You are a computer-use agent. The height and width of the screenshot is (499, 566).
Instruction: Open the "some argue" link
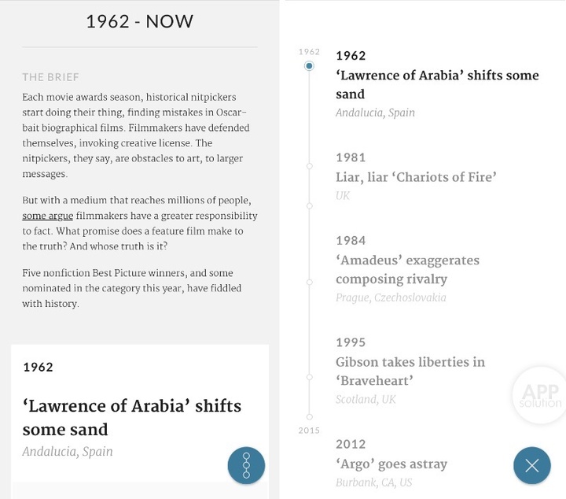tap(48, 216)
